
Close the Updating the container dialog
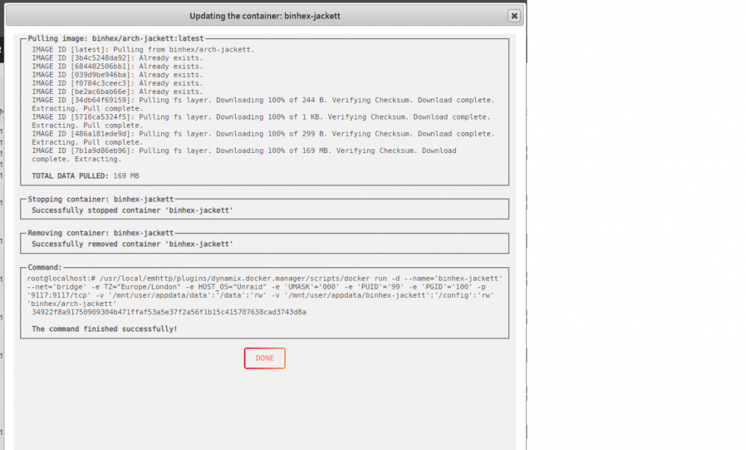[x=514, y=16]
